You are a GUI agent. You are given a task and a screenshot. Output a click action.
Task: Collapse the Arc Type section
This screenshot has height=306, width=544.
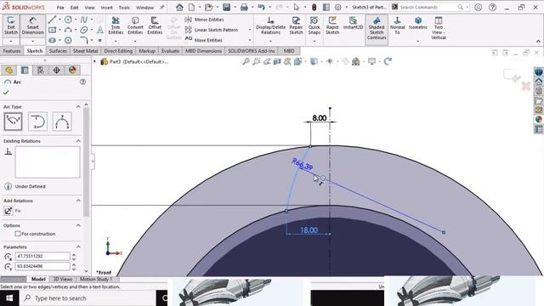point(78,106)
